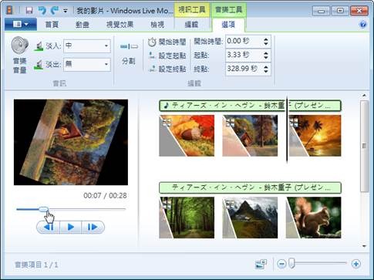Click Set start time (開始時間) clock icon

point(152,42)
